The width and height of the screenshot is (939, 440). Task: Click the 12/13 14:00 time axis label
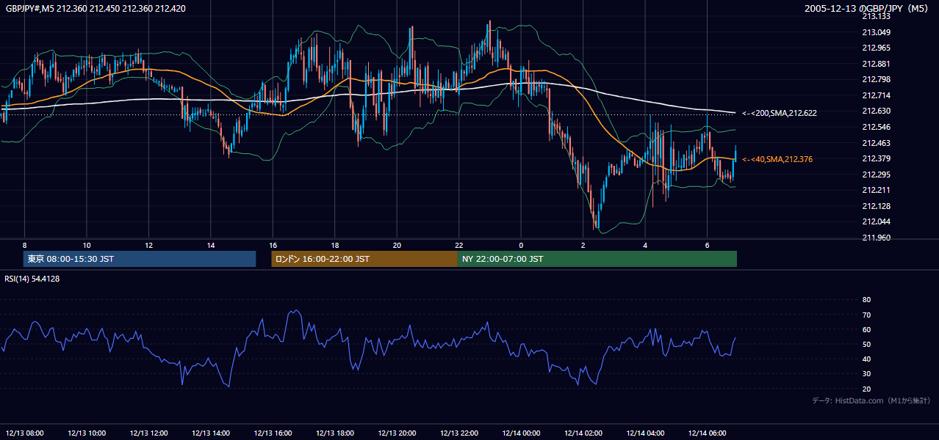tap(211, 433)
